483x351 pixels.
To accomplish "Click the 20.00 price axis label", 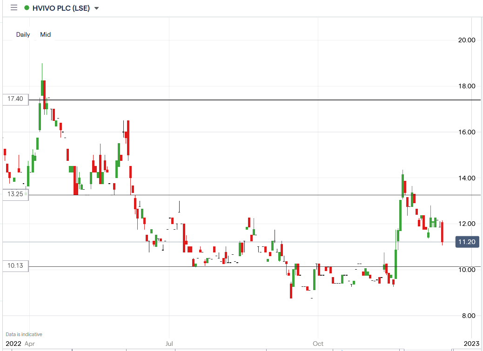I will click(467, 40).
